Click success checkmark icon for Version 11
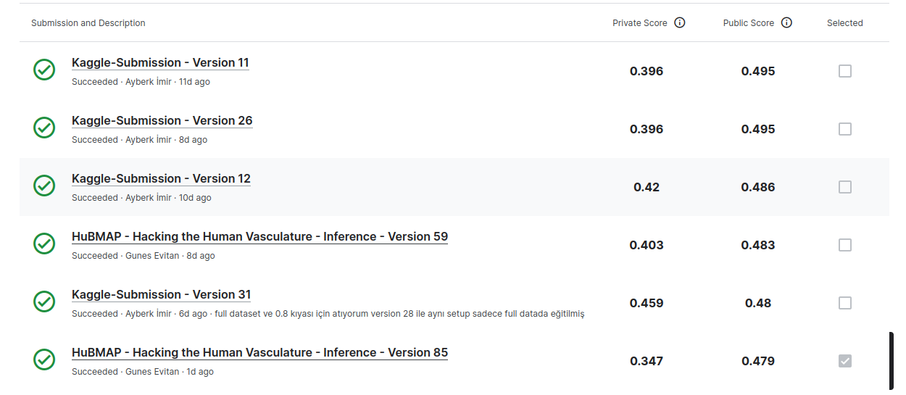This screenshot has height=395, width=906. [x=44, y=70]
